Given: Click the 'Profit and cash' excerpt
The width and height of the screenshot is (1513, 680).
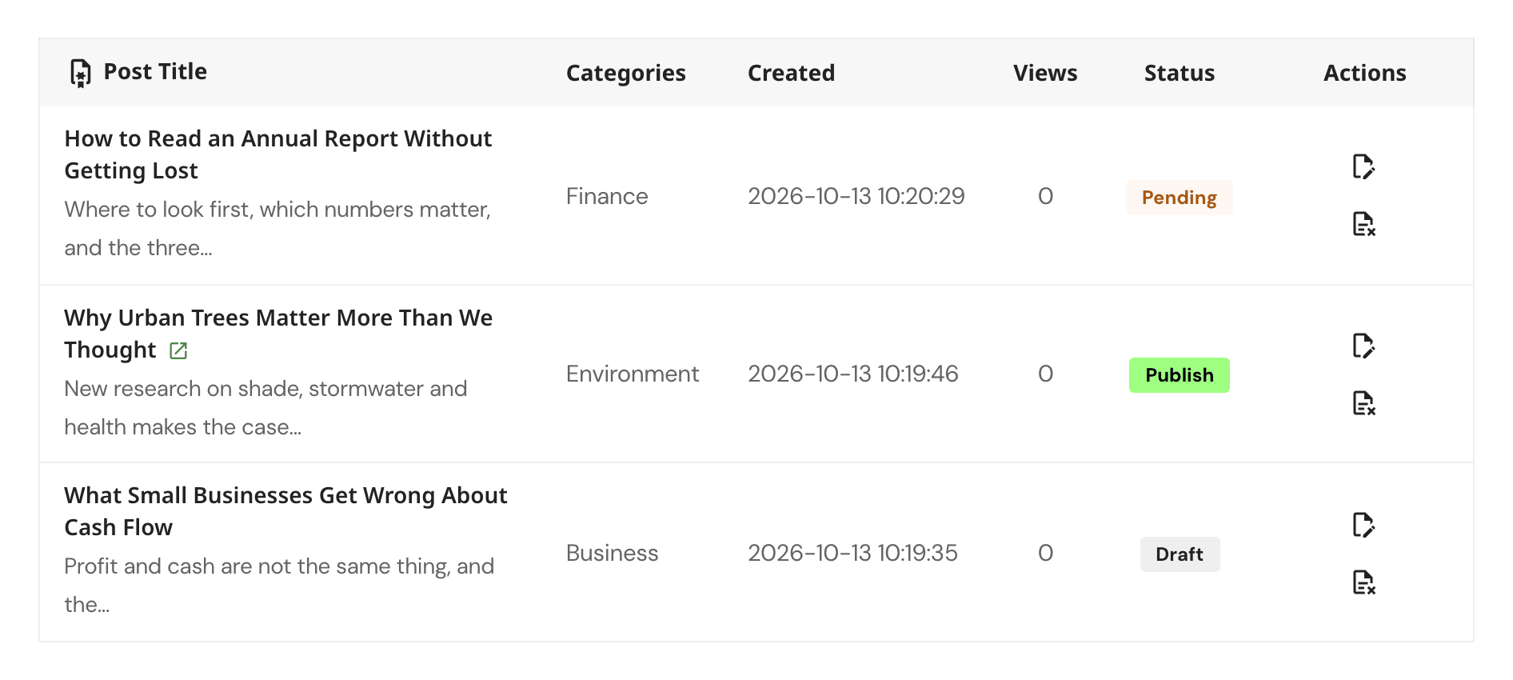Looking at the screenshot, I should [x=279, y=586].
